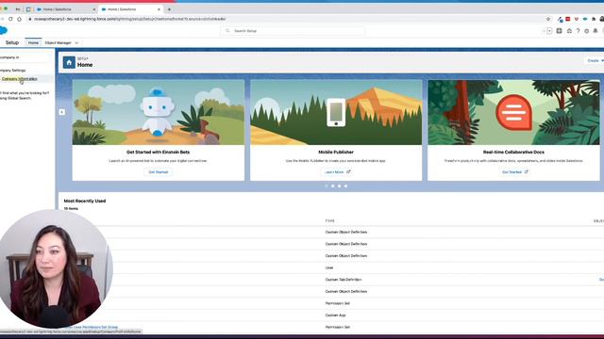This screenshot has height=339, width=604.
Task: Select the fourth carousel indicator dot
Action: 346,186
